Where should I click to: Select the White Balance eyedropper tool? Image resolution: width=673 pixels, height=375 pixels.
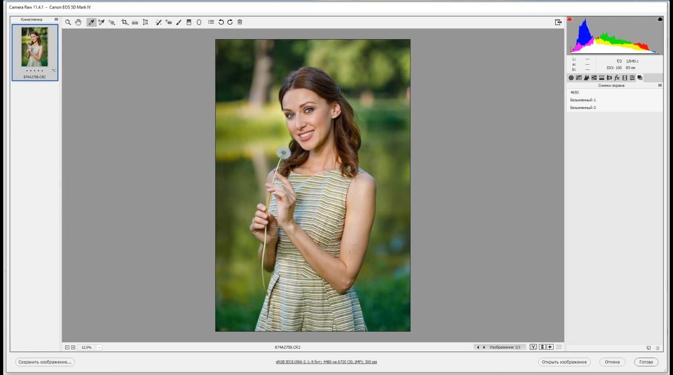click(x=92, y=22)
